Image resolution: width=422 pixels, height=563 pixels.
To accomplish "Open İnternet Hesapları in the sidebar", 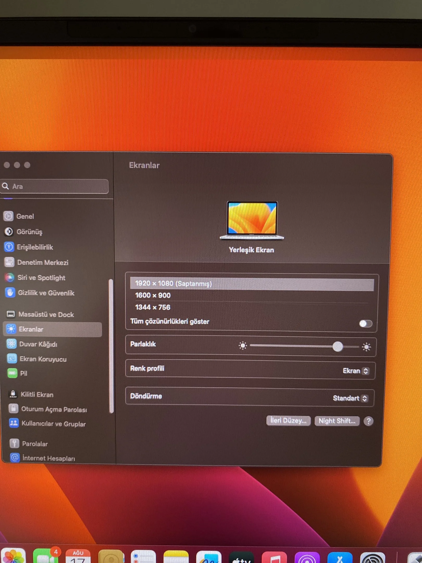I will click(49, 458).
